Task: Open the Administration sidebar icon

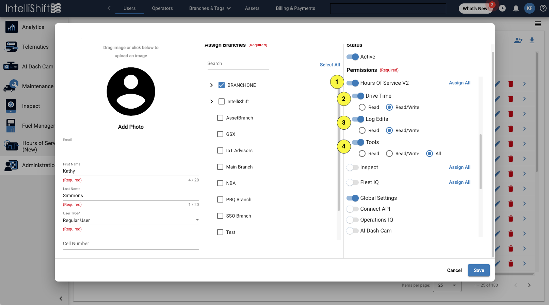Action: click(11, 165)
